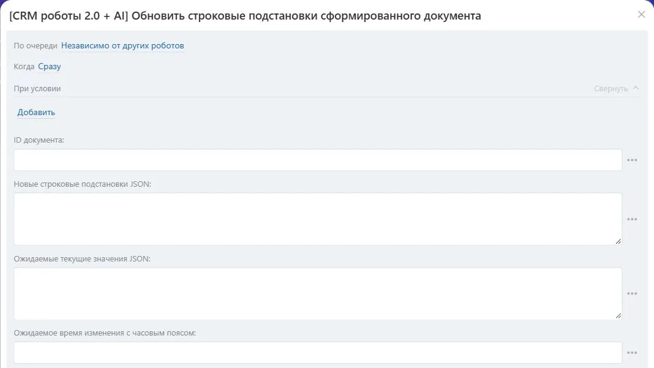
Task: Click the ID документа: label
Action: pos(39,140)
